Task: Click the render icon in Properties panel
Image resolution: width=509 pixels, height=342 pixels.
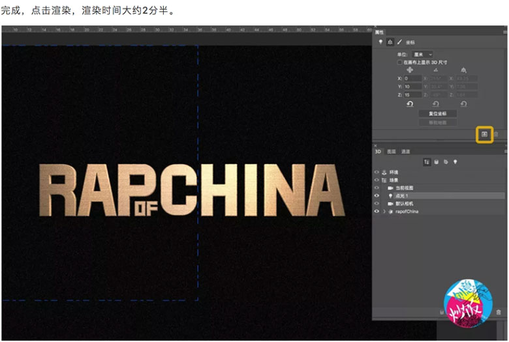Action: coord(484,134)
